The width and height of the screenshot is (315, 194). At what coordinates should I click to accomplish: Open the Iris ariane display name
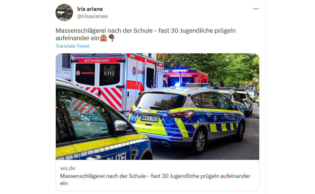click(x=90, y=9)
